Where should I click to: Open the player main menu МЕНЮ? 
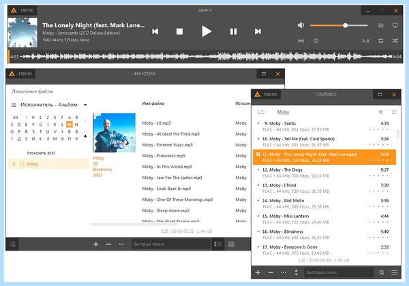(x=22, y=10)
